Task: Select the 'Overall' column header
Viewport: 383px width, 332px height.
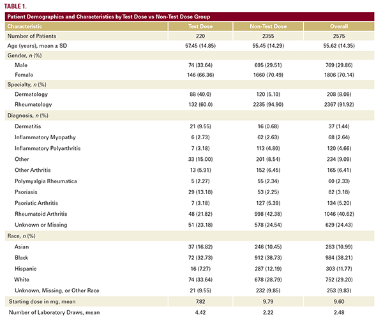Action: click(338, 26)
